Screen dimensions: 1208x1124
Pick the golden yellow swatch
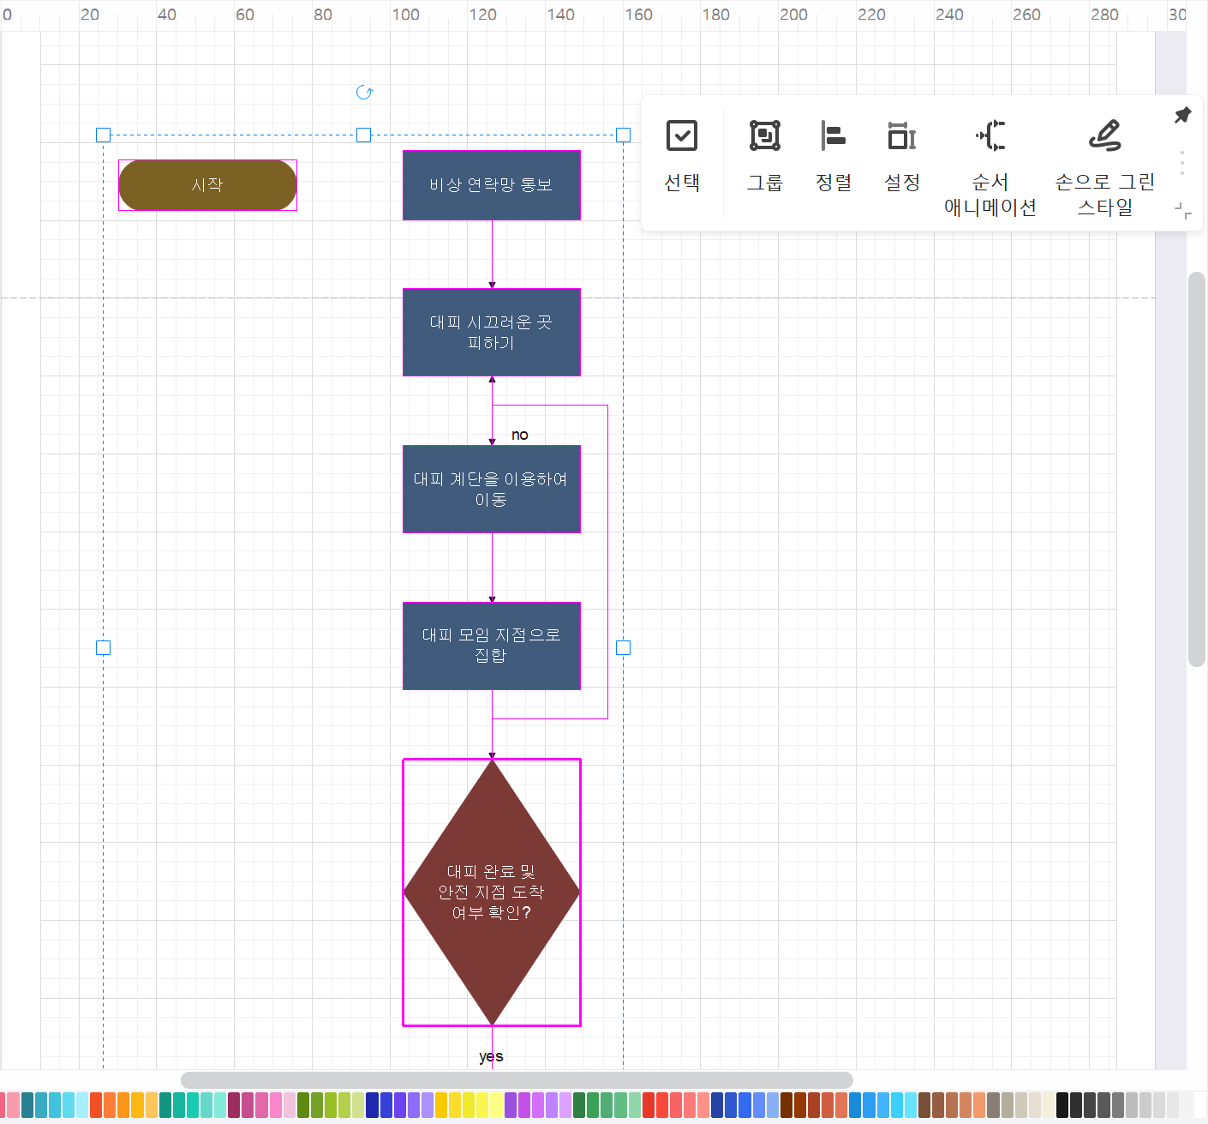(x=441, y=1104)
